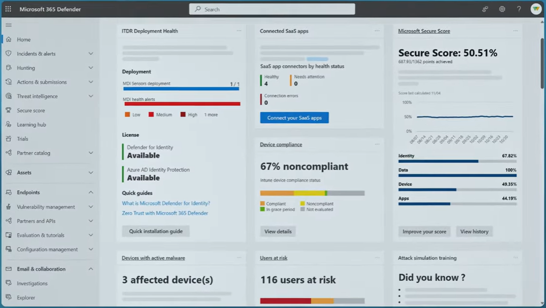
Task: Click the Evaluation & tutorials icon
Action: coord(9,235)
